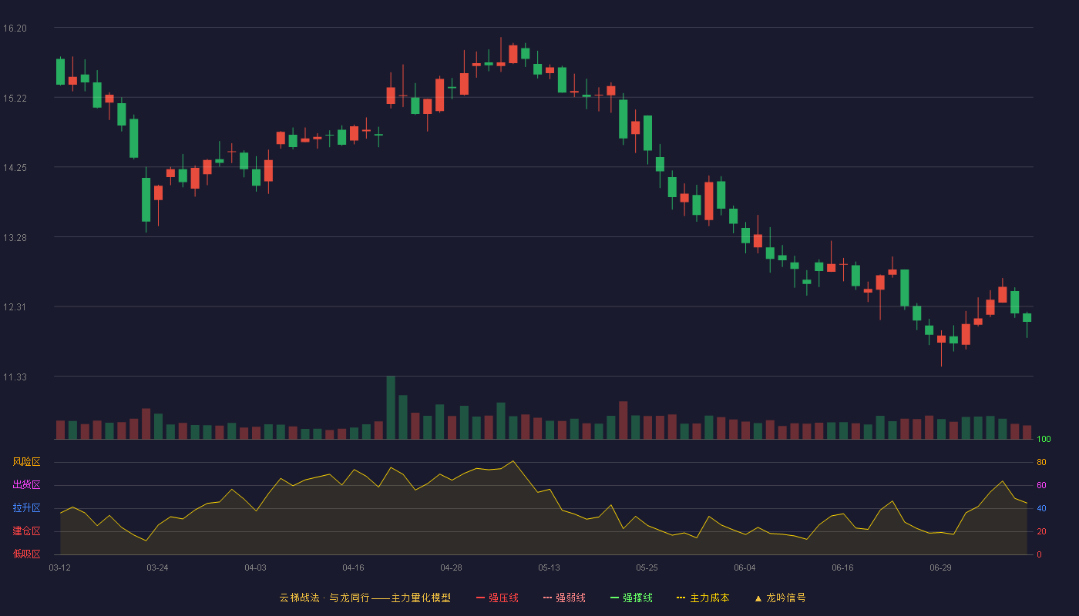1079x616 pixels.
Task: Toggle the 强压线 legend series
Action: tap(497, 598)
